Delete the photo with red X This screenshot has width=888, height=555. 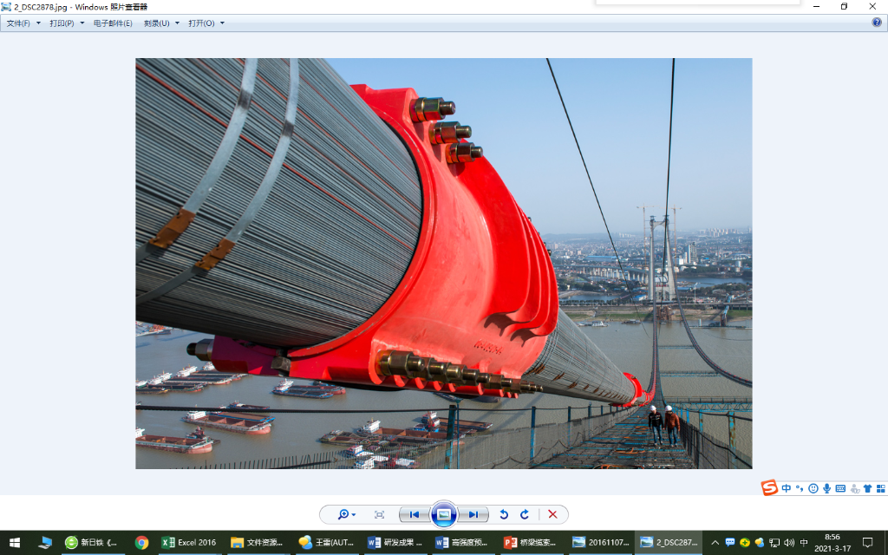552,514
